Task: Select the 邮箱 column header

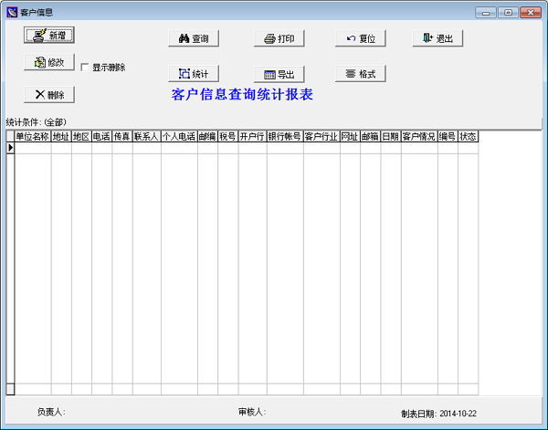Action: [371, 136]
